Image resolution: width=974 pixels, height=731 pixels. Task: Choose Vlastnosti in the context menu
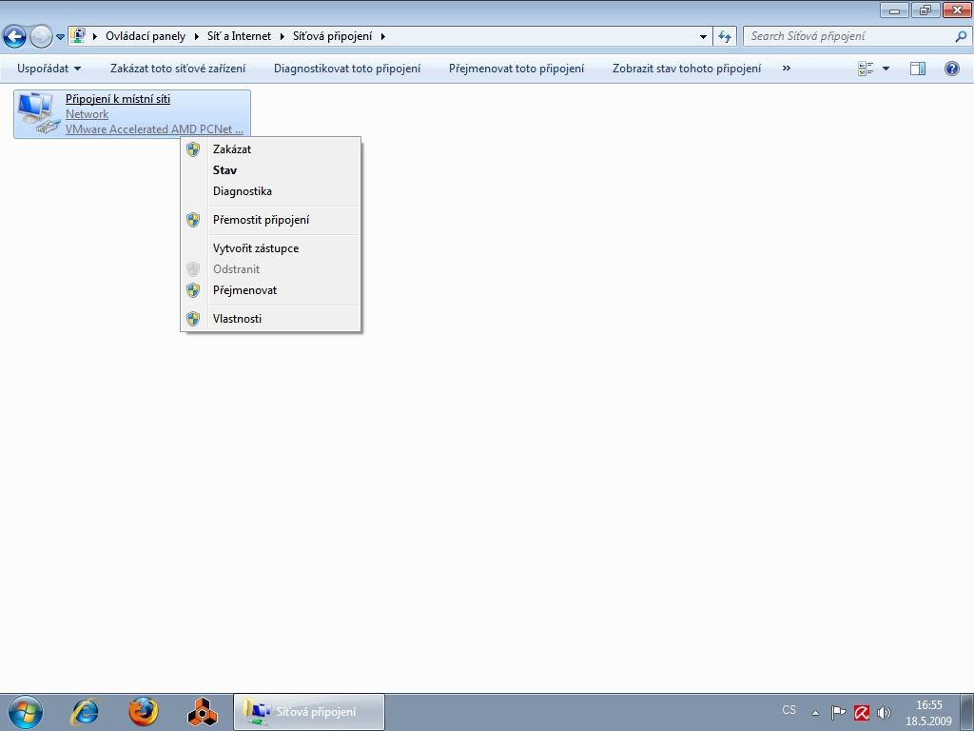point(271,319)
